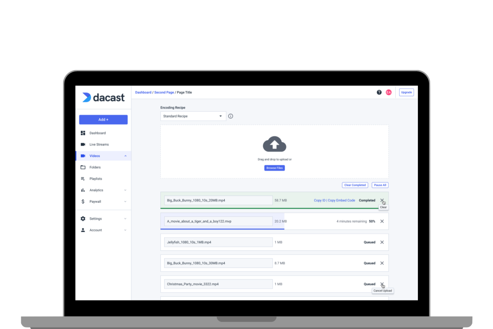Click the help question mark icon
The width and height of the screenshot is (493, 329).
(379, 92)
